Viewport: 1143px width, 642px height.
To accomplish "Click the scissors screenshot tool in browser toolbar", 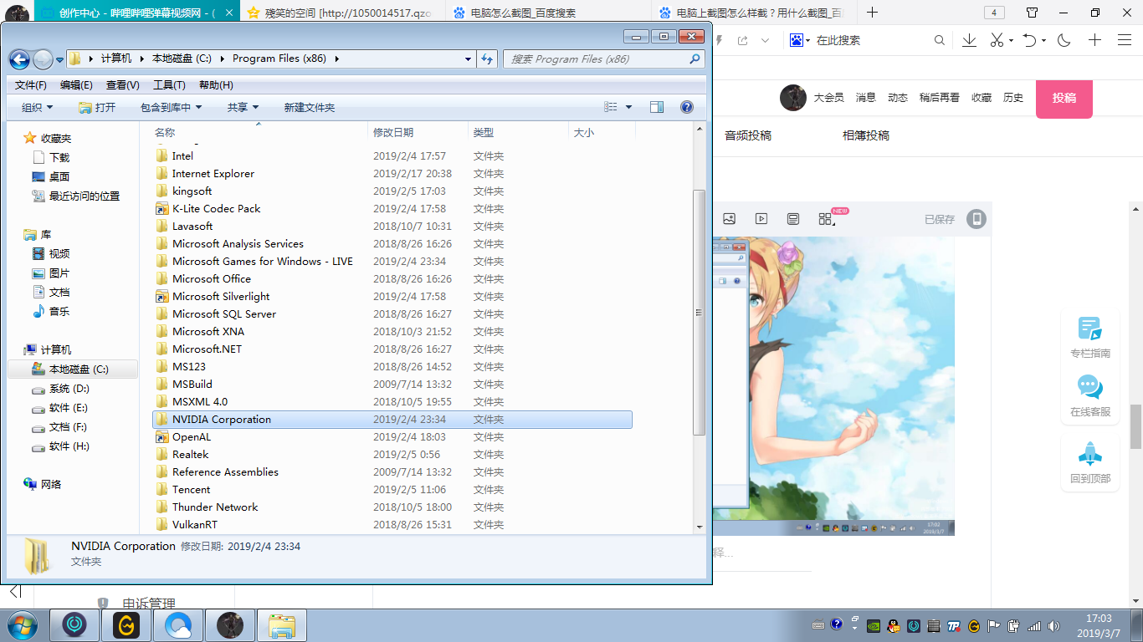I will click(x=997, y=40).
